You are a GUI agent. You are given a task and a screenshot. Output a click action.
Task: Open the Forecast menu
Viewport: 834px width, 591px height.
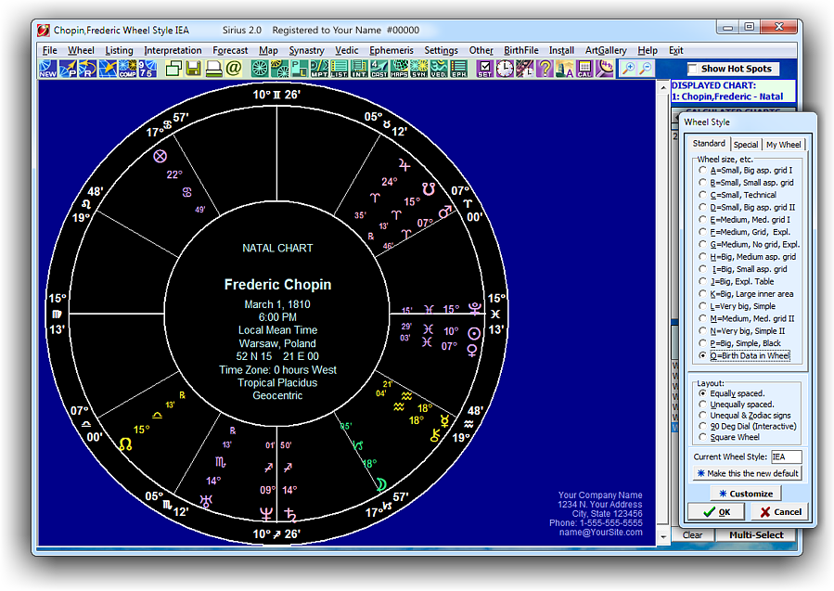[230, 50]
